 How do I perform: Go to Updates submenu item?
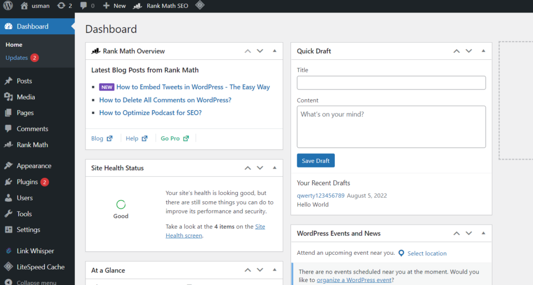pos(17,58)
